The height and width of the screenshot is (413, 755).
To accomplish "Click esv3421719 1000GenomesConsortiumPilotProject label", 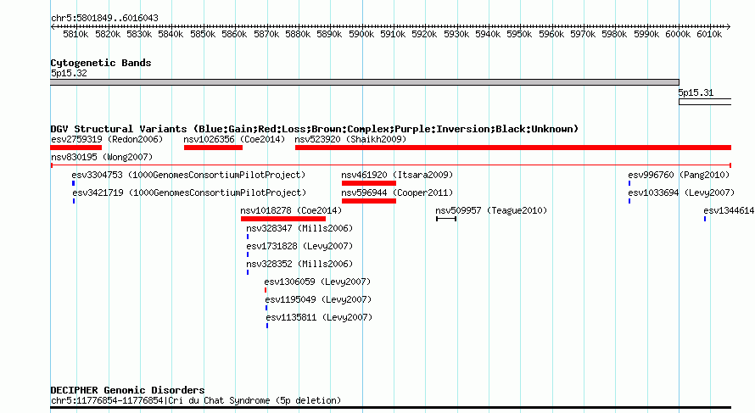I will (x=189, y=193).
